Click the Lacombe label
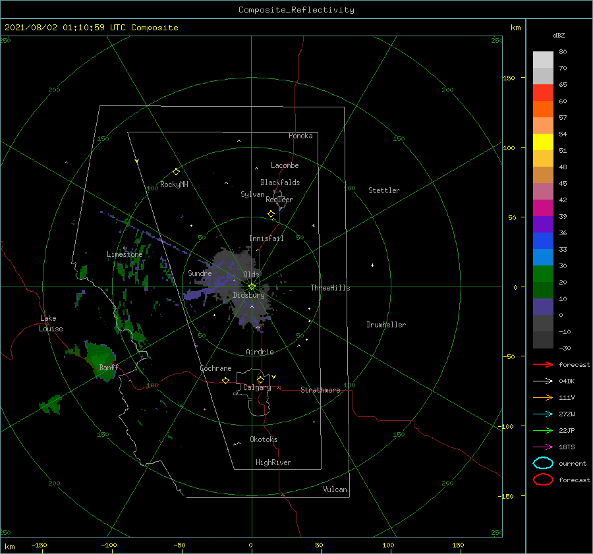The height and width of the screenshot is (554, 593). tap(285, 165)
